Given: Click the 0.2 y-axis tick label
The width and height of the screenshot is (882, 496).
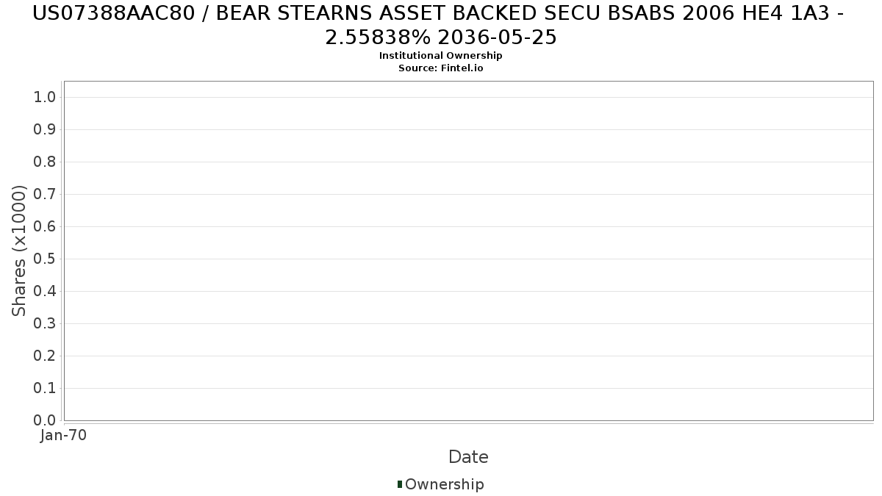Looking at the screenshot, I should (45, 356).
